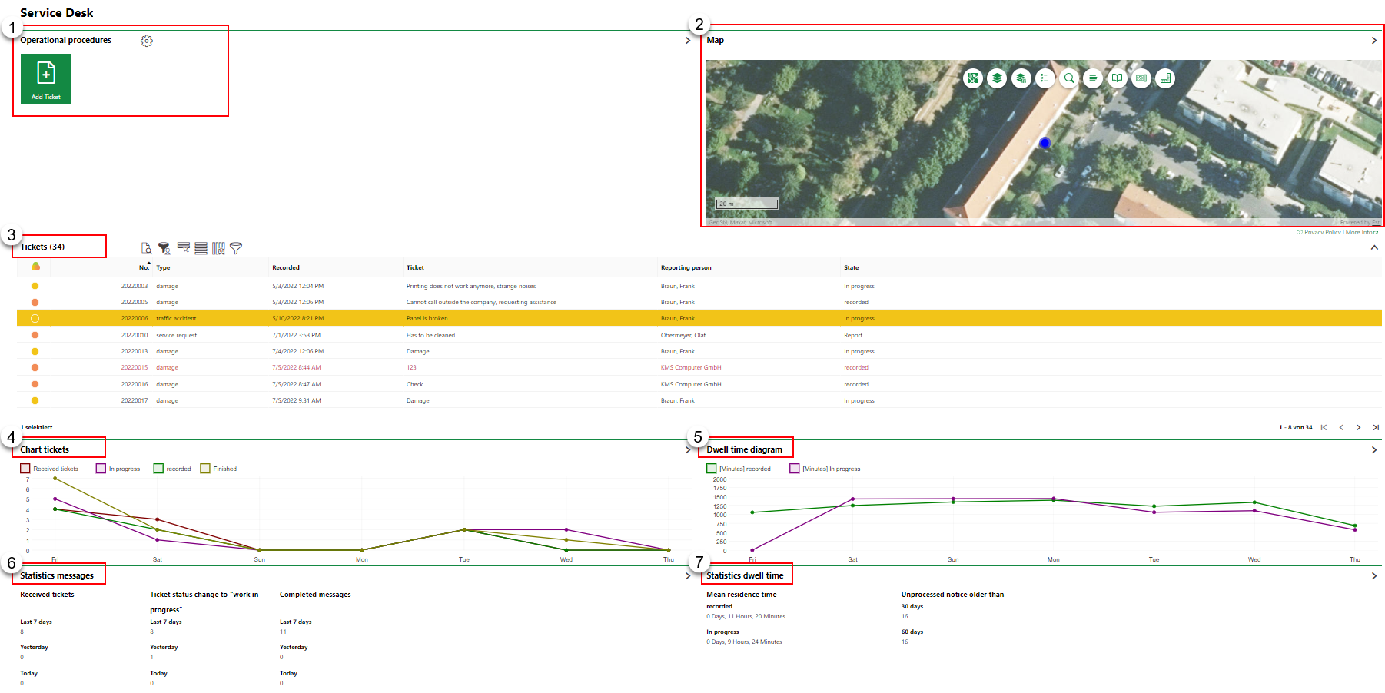This screenshot has height=693, width=1385.
Task: Open the map search magnifier tool
Action: pos(1069,78)
